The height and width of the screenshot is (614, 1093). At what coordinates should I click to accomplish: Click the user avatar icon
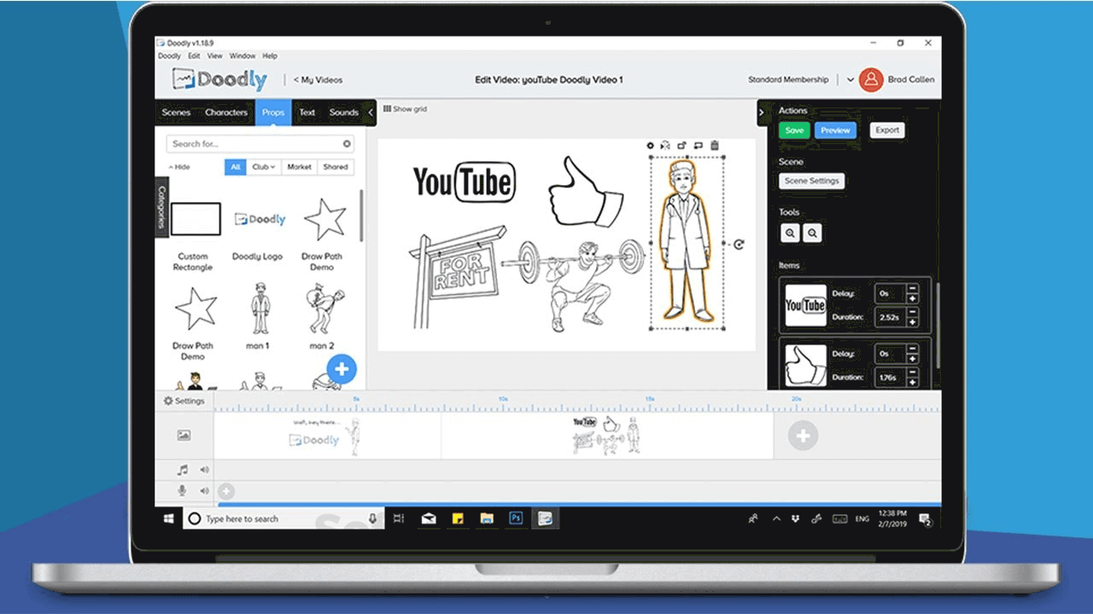coord(870,79)
